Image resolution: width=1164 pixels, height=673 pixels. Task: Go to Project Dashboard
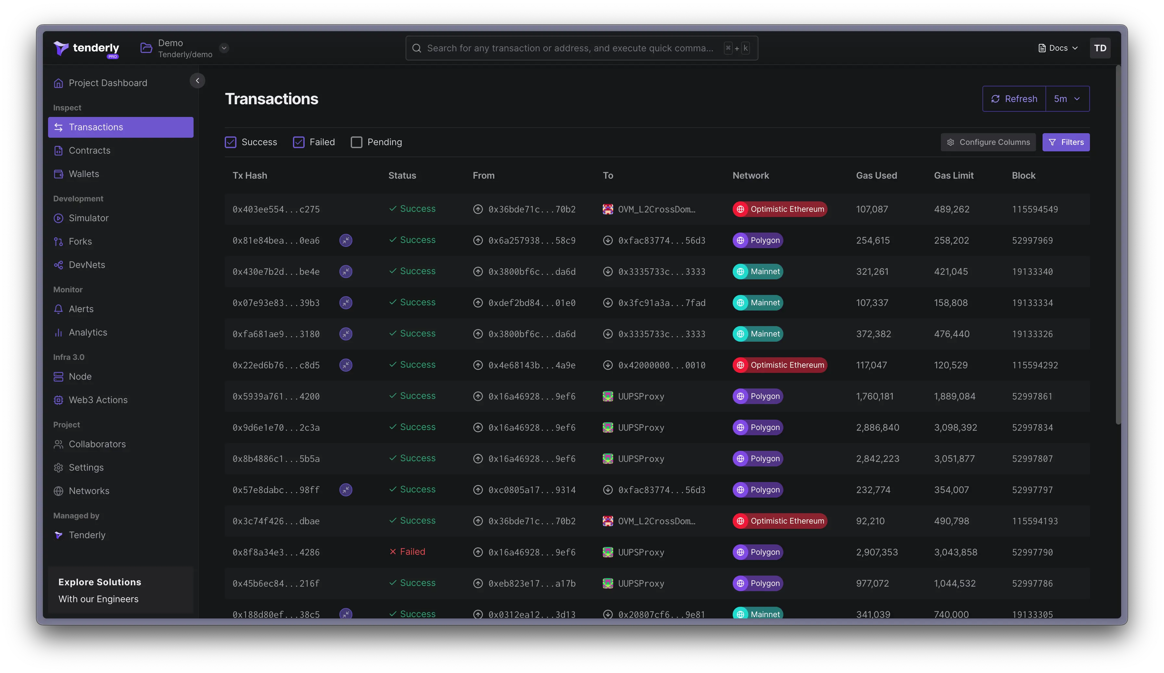101,83
